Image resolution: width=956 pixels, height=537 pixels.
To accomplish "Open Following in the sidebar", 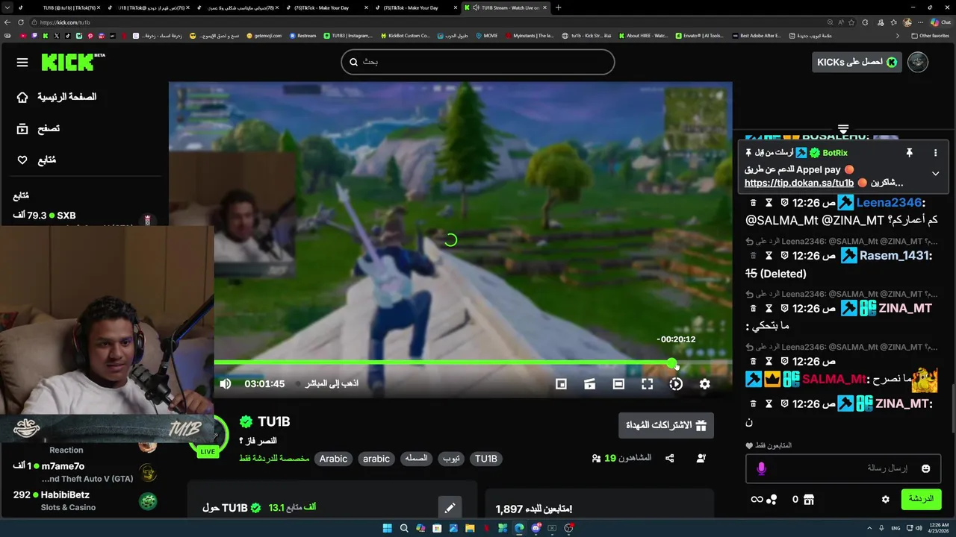I will pyautogui.click(x=37, y=160).
